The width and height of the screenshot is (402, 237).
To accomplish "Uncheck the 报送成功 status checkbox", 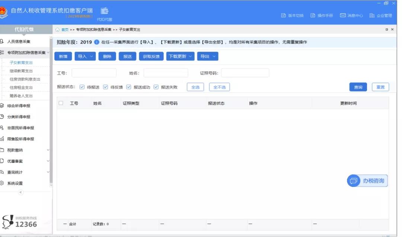I will (128, 87).
